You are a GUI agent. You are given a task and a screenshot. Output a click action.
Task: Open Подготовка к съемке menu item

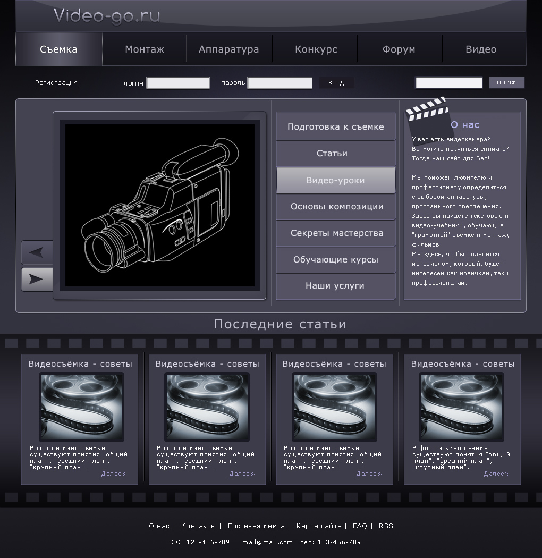pyautogui.click(x=335, y=127)
